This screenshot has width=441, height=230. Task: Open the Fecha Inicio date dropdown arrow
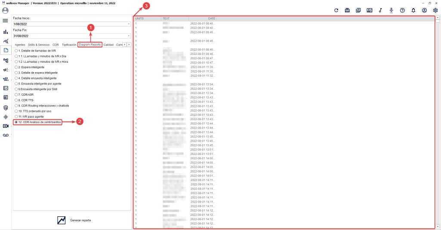[128, 24]
